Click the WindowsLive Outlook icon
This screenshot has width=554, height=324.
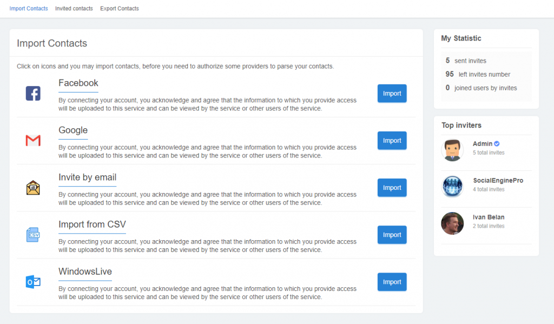click(33, 282)
